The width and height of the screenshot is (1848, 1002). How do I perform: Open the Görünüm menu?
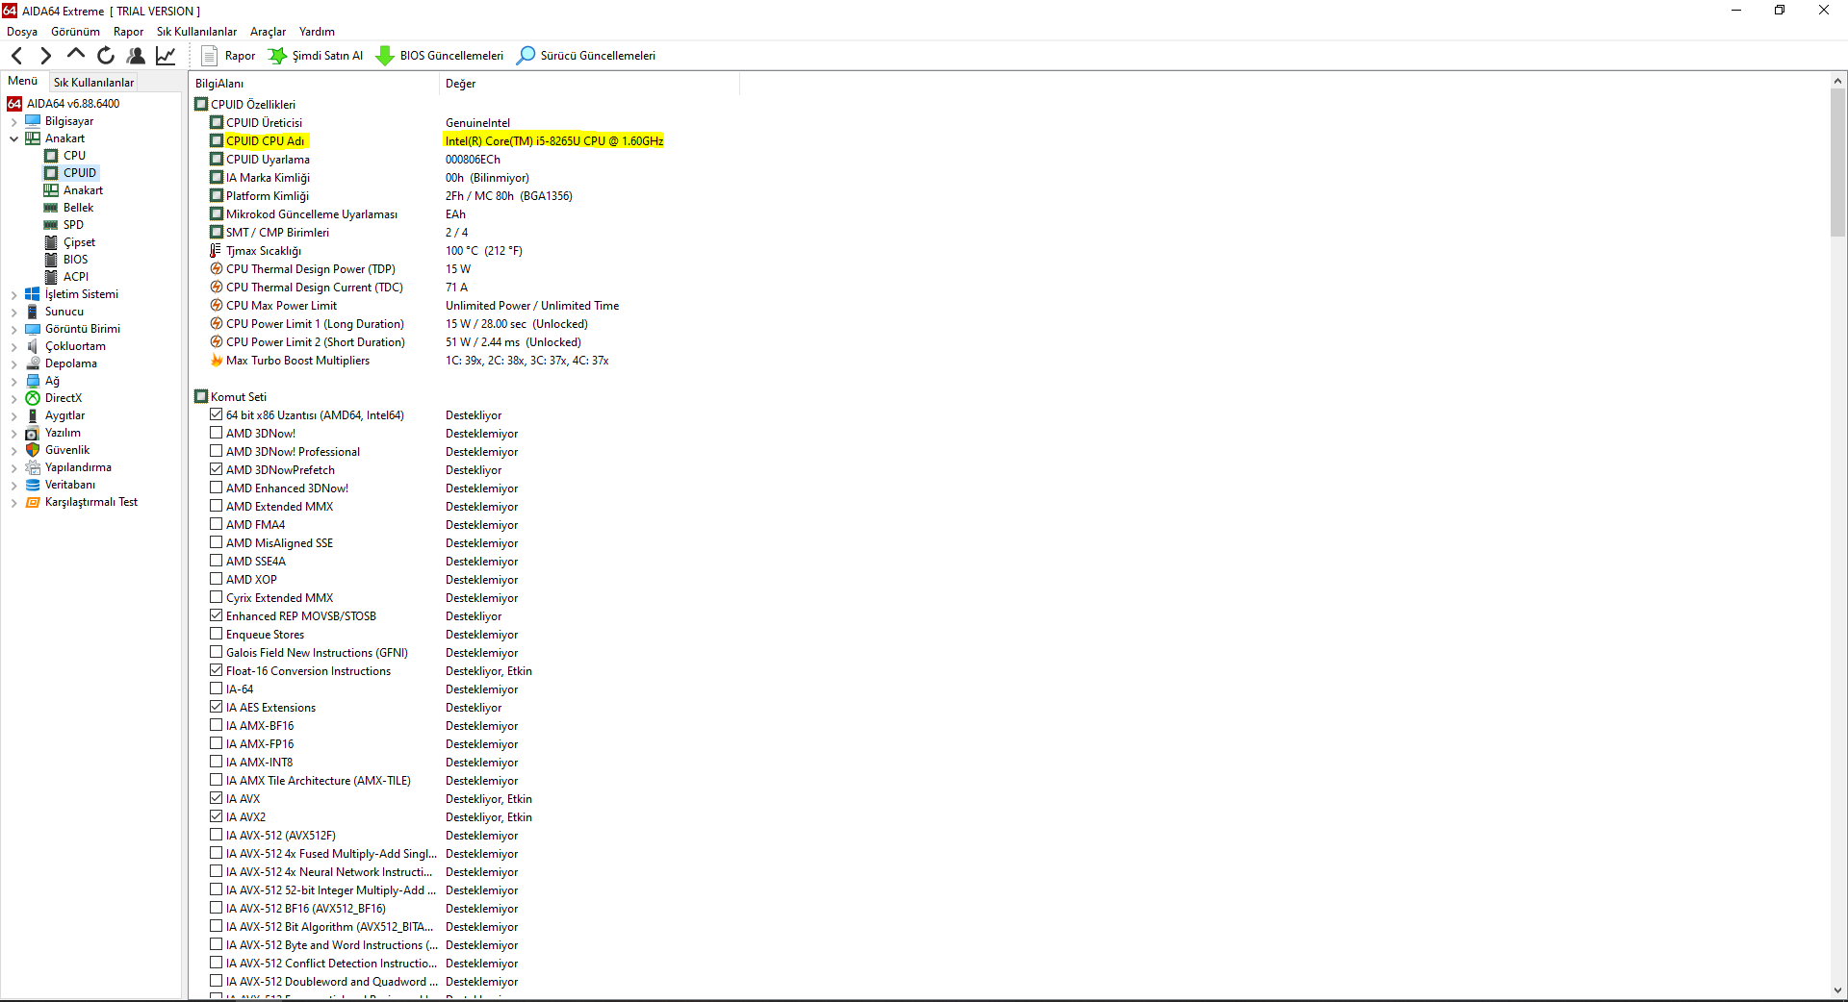pyautogui.click(x=75, y=32)
